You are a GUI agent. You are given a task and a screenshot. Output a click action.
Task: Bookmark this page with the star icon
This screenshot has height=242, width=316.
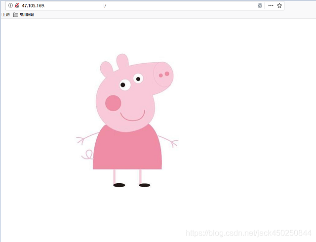coord(279,5)
